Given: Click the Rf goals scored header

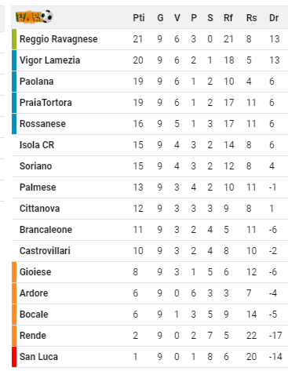Looking at the screenshot, I should tap(228, 18).
